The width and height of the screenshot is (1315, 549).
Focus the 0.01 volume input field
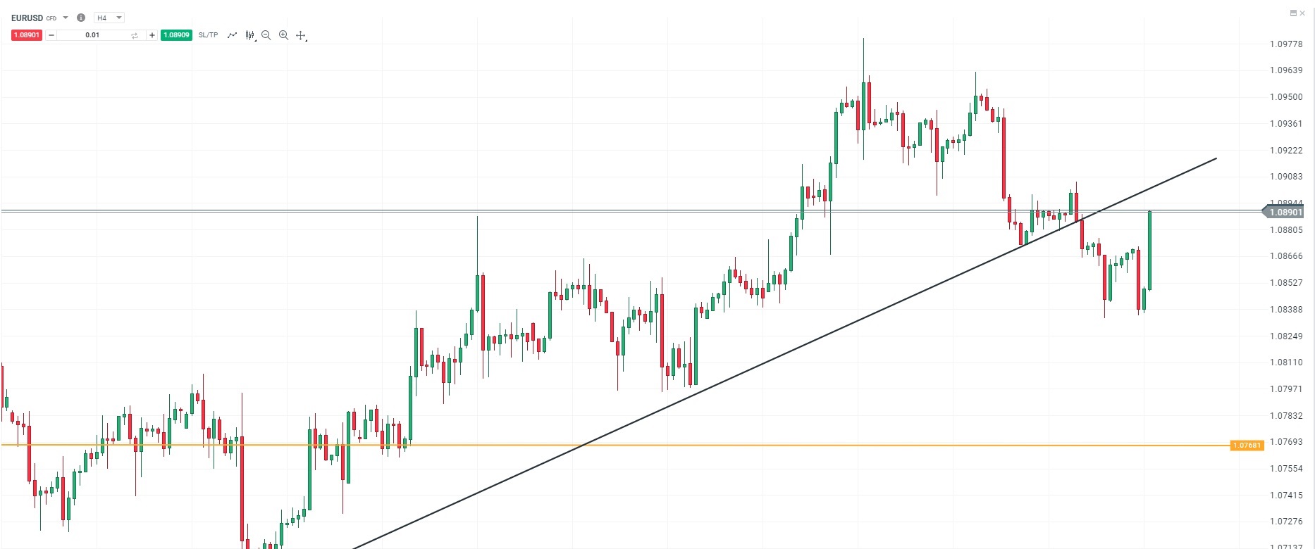point(92,35)
